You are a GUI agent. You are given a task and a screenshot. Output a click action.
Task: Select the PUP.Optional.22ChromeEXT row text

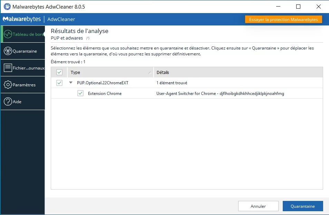pyautogui.click(x=103, y=83)
